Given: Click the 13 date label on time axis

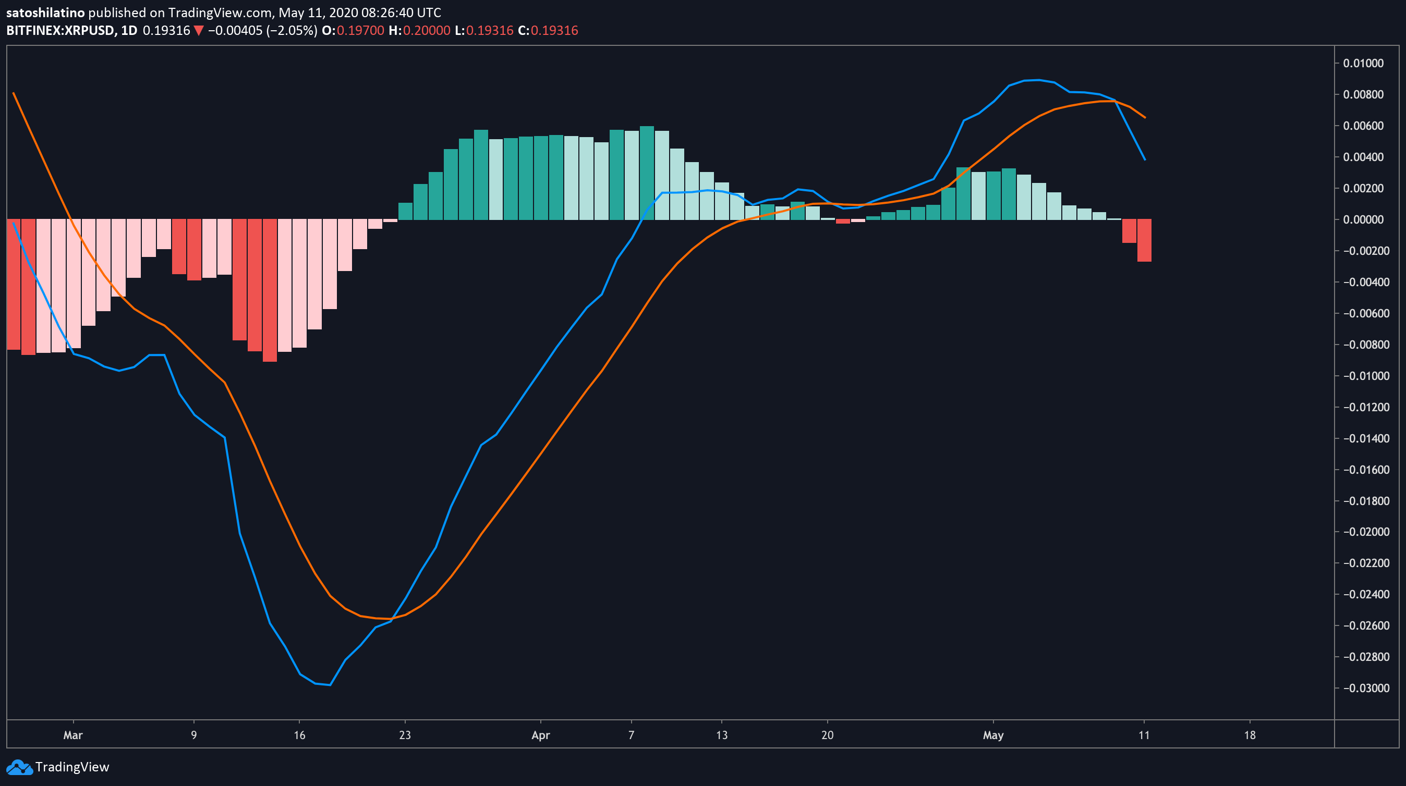Looking at the screenshot, I should (x=722, y=735).
